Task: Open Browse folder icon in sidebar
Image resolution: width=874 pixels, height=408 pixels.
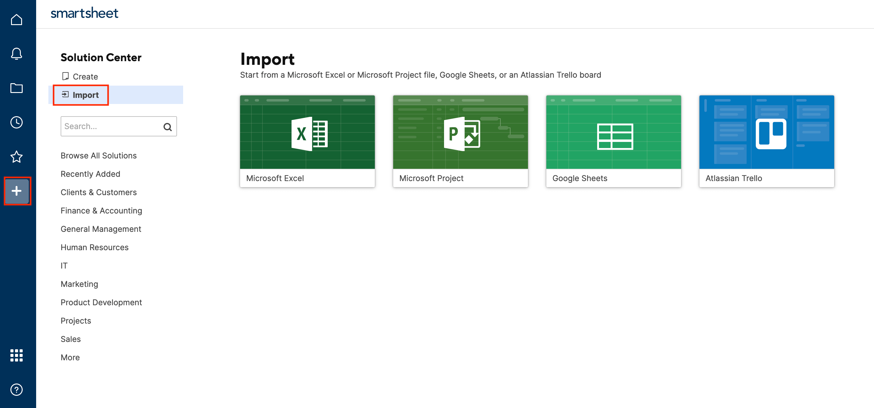Action: point(16,88)
